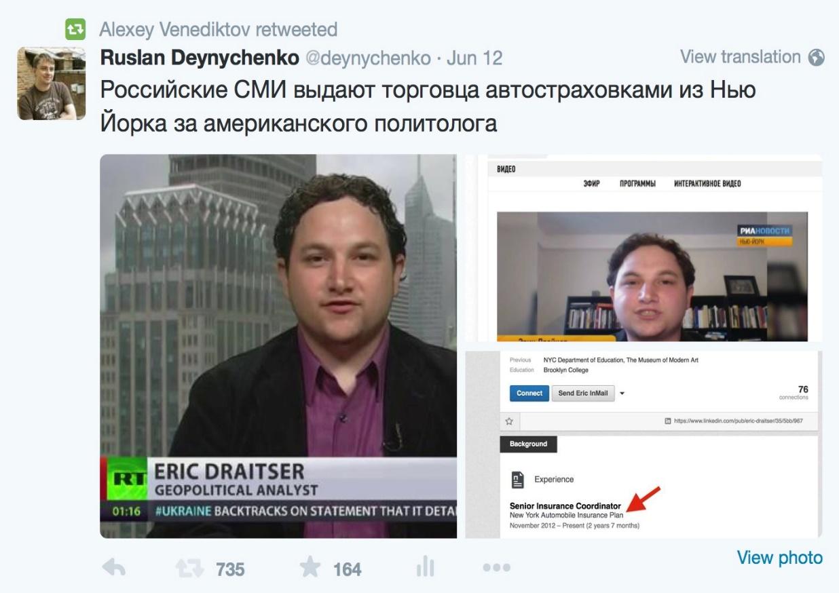Click the bookmark star in LinkedIn screenshot

(509, 421)
